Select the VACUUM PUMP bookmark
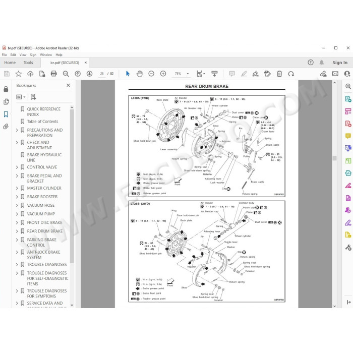 pos(41,214)
